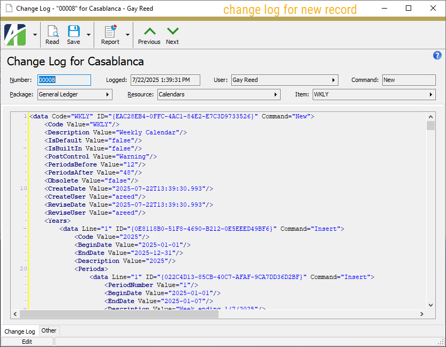Click the PeriodsBefore Value 12 line
Image resolution: width=446 pixels, height=347 pixels.
click(x=95, y=164)
